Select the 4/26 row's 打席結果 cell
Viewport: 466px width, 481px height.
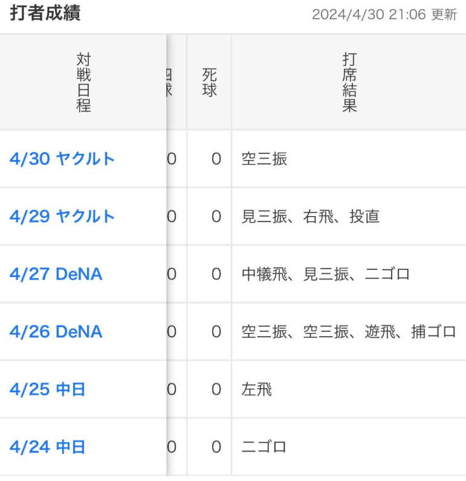[348, 332]
